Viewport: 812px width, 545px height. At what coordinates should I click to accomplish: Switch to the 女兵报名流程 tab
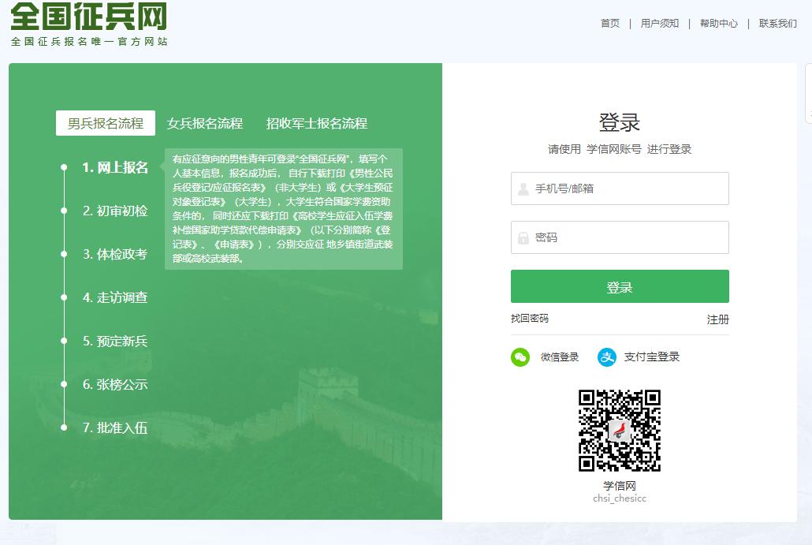pyautogui.click(x=204, y=123)
